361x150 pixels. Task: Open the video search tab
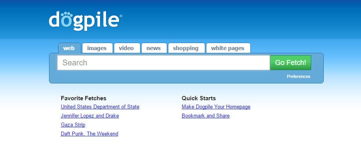tap(127, 48)
